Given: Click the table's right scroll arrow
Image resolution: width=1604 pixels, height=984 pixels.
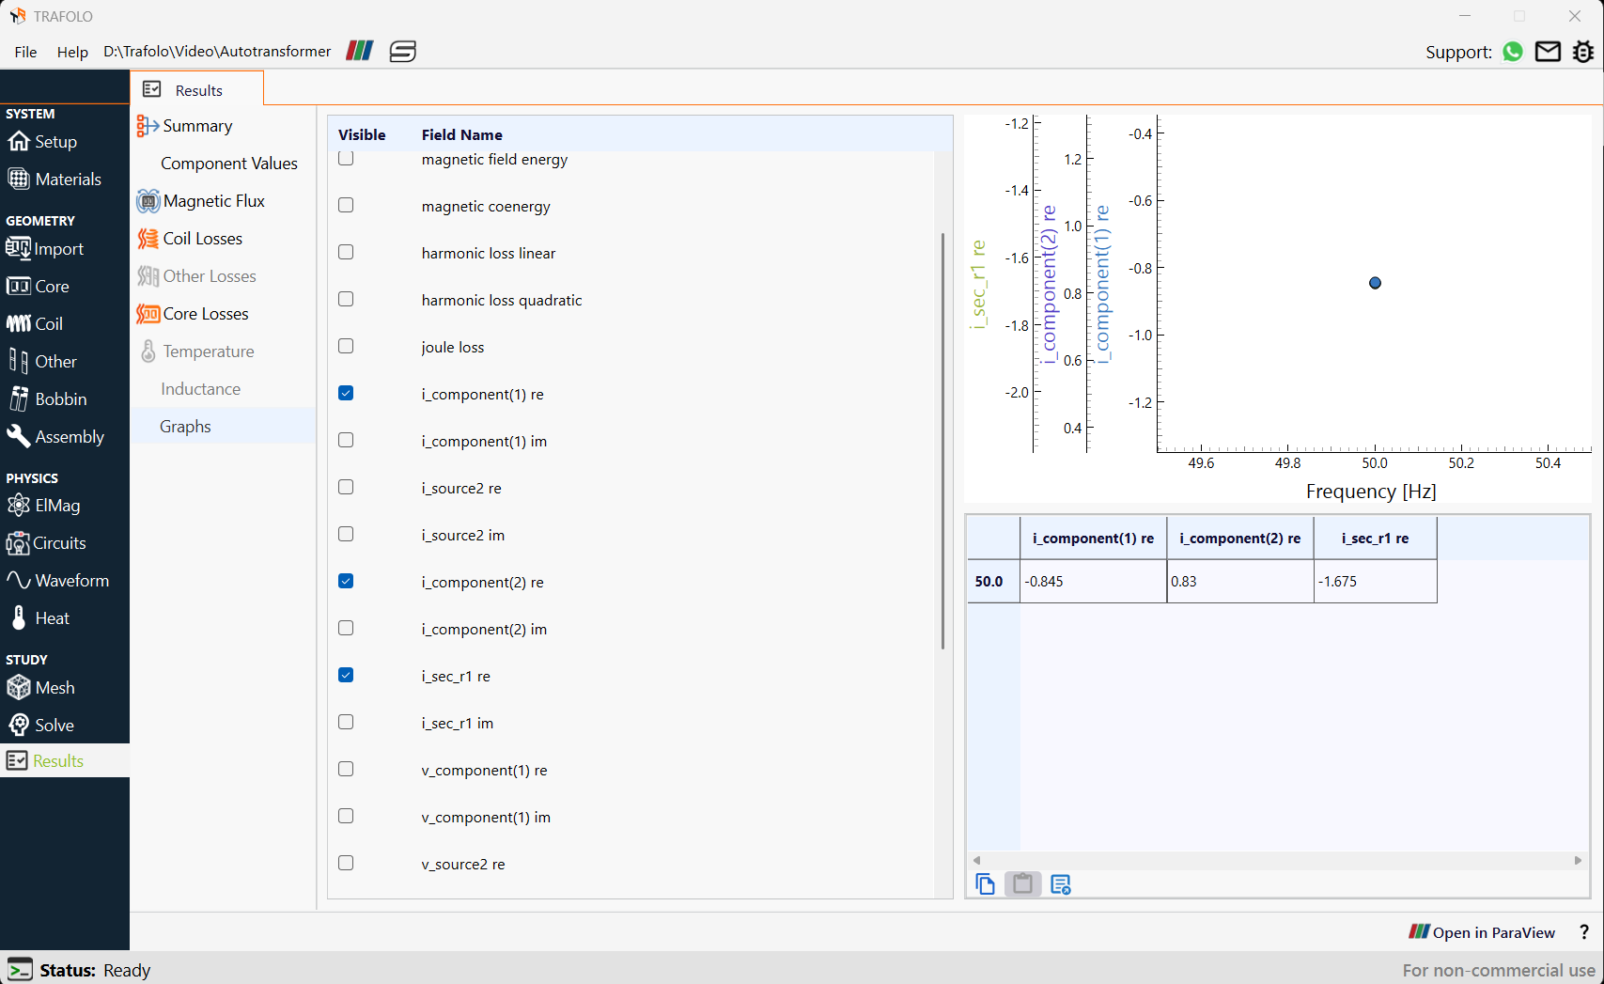Looking at the screenshot, I should coord(1579,860).
